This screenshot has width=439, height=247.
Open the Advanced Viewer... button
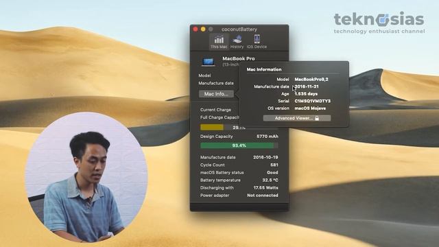[297, 118]
